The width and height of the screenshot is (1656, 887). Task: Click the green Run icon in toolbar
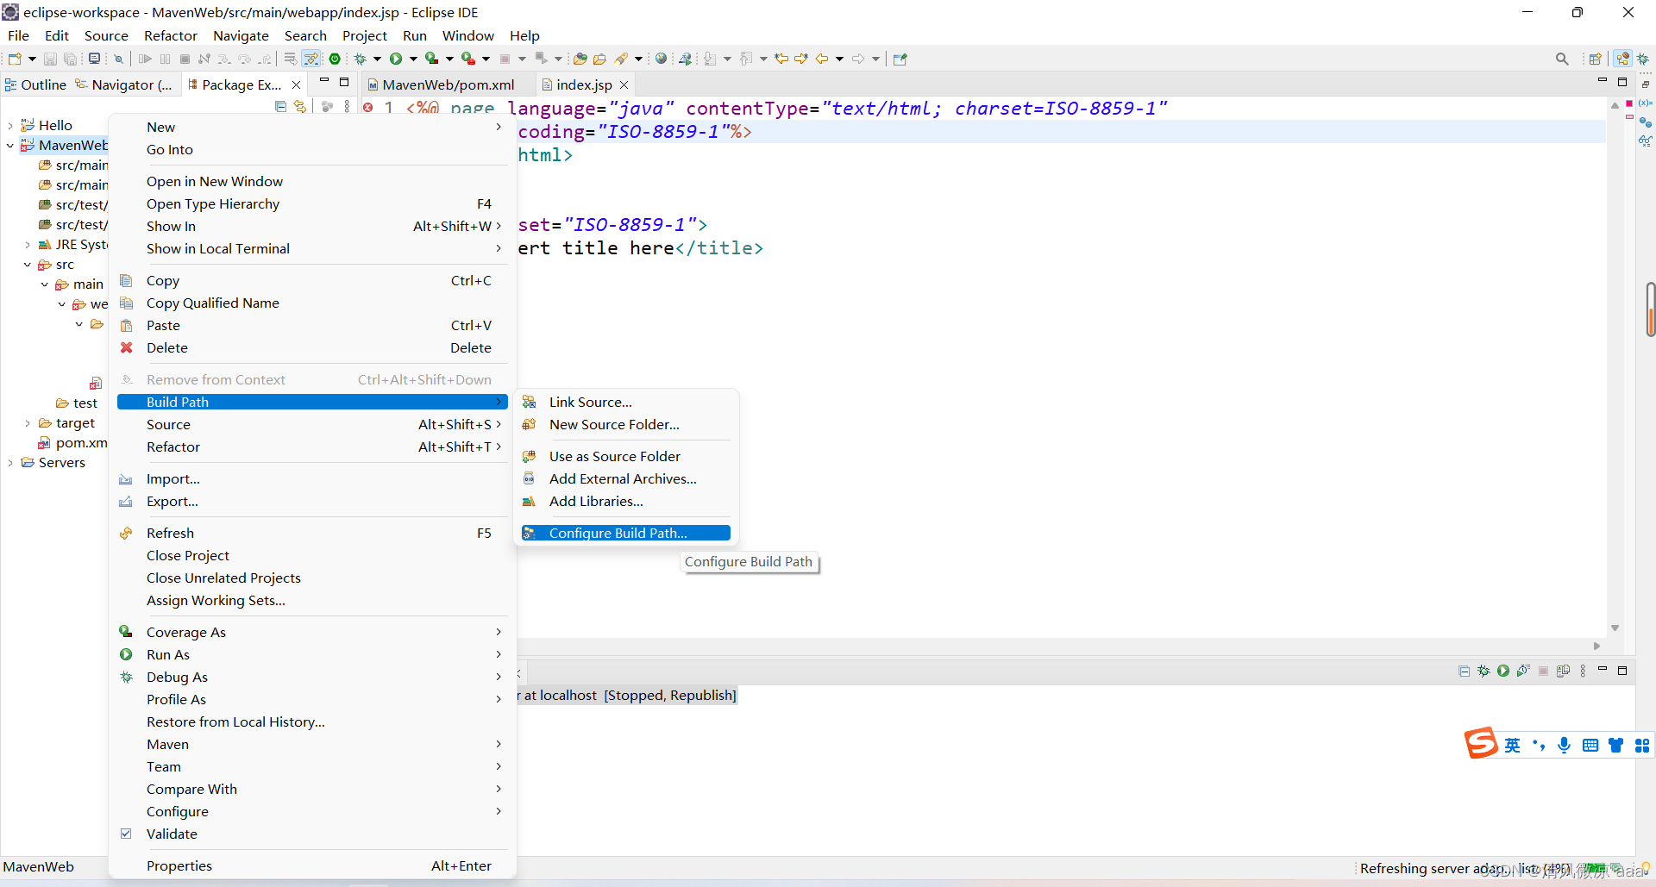click(395, 58)
